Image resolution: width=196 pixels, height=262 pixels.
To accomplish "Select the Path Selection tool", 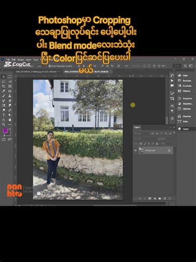I will 10,115.
